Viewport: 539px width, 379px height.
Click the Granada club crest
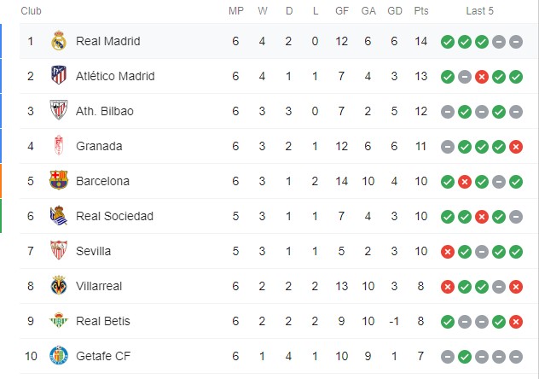[x=59, y=145]
